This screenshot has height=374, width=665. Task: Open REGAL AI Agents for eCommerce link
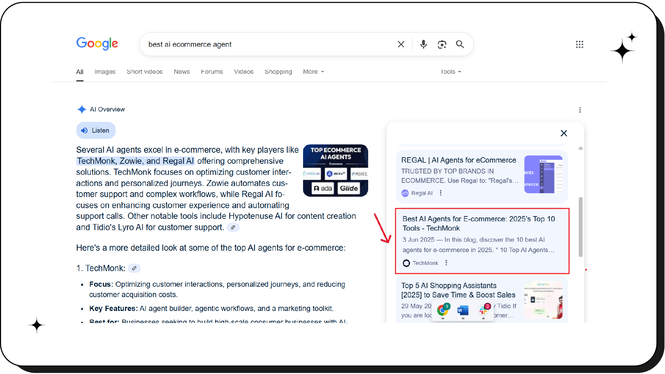pyautogui.click(x=459, y=160)
